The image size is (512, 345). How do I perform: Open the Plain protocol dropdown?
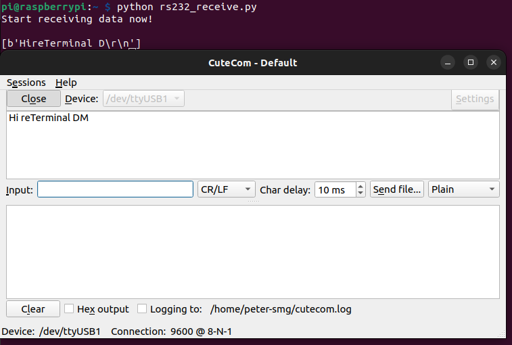tap(463, 189)
